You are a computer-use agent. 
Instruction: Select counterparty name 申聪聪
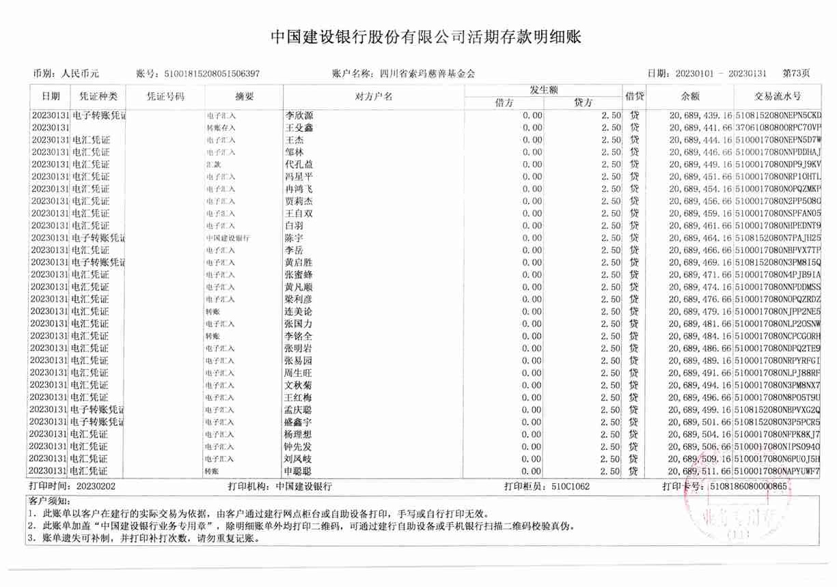coord(299,472)
